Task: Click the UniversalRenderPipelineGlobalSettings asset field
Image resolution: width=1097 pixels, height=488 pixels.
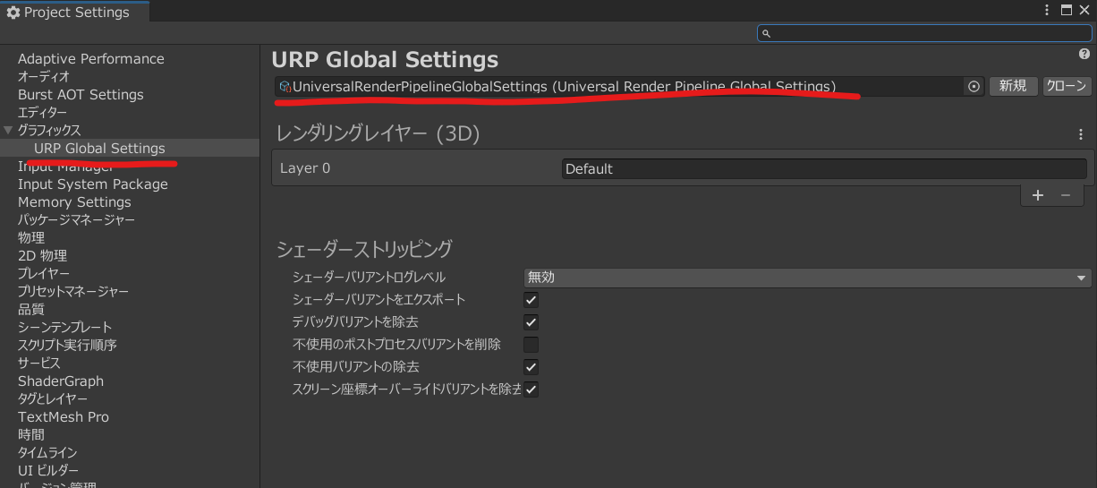Action: coord(617,87)
